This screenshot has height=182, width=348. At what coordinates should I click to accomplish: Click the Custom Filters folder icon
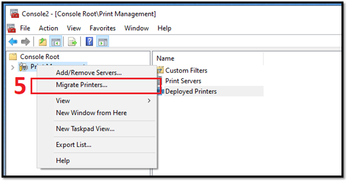click(x=160, y=70)
